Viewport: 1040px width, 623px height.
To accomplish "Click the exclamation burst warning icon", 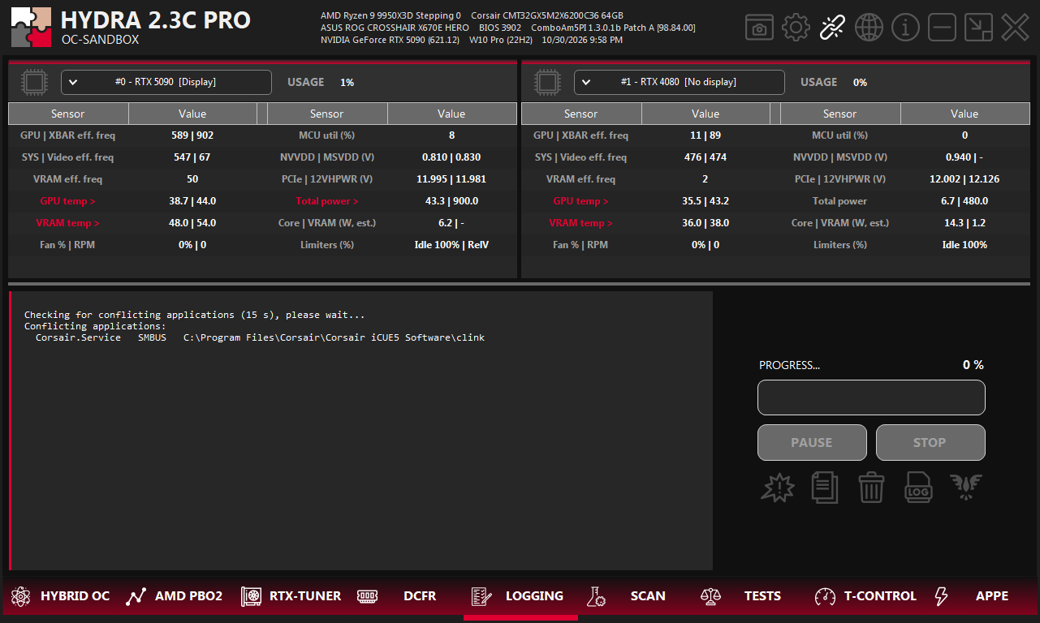I will [x=778, y=487].
